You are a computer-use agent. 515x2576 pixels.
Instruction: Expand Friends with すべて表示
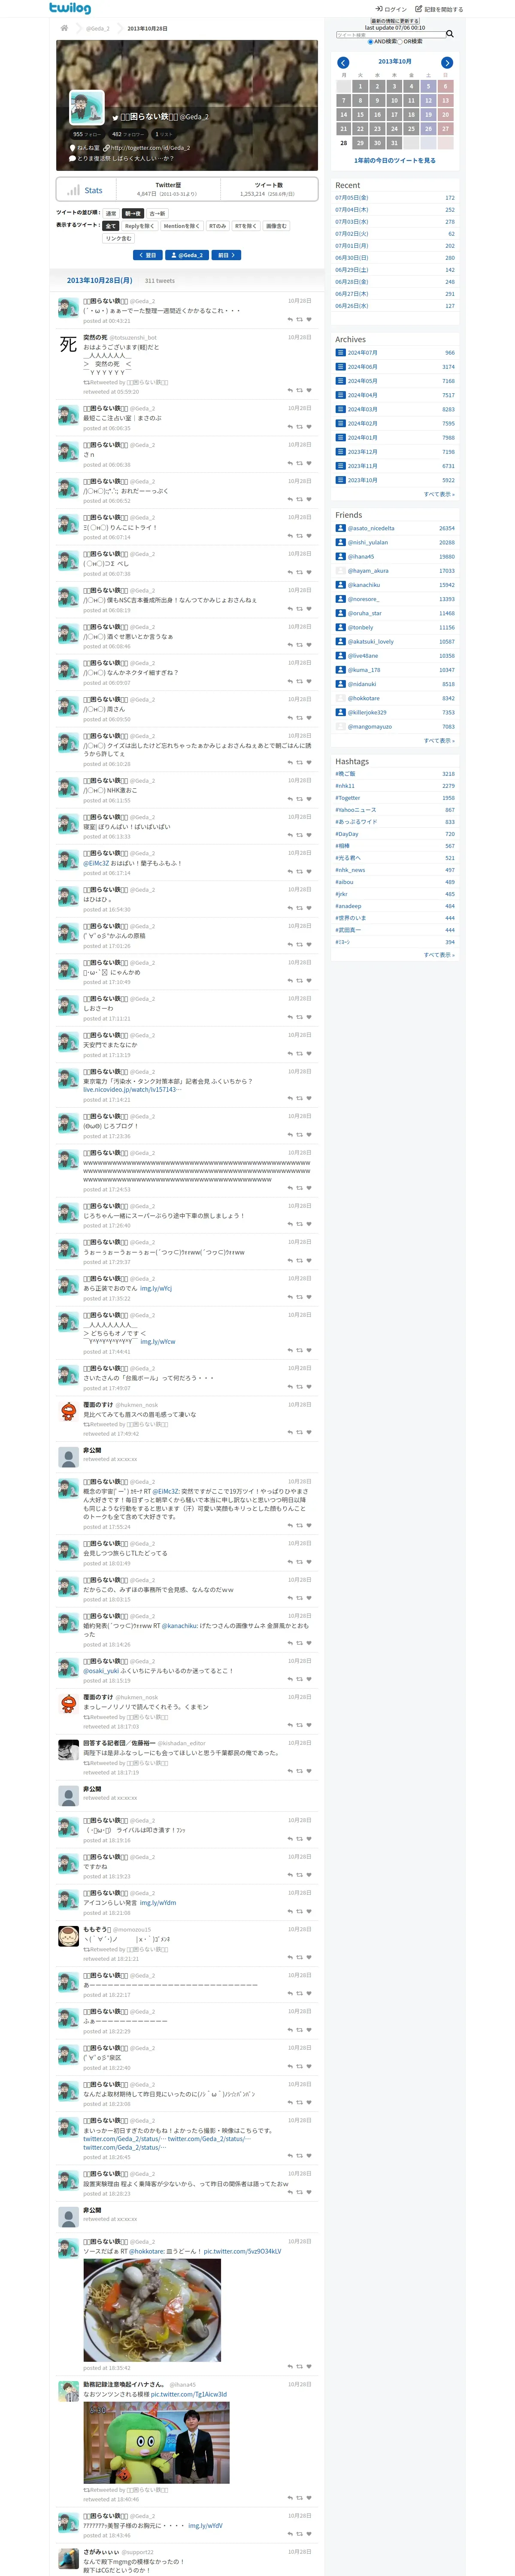439,741
